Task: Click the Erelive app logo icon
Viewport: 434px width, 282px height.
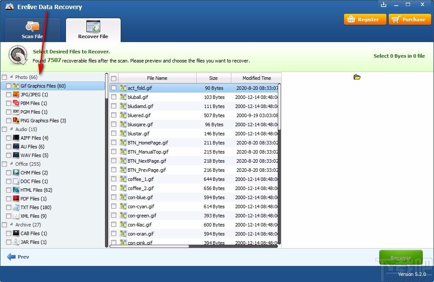Action: coord(10,7)
